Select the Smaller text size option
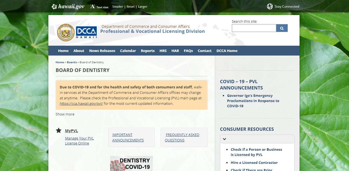 coord(118,7)
